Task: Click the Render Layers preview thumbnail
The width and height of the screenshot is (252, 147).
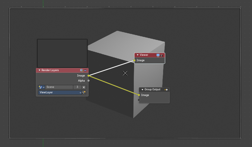Action: (62, 53)
